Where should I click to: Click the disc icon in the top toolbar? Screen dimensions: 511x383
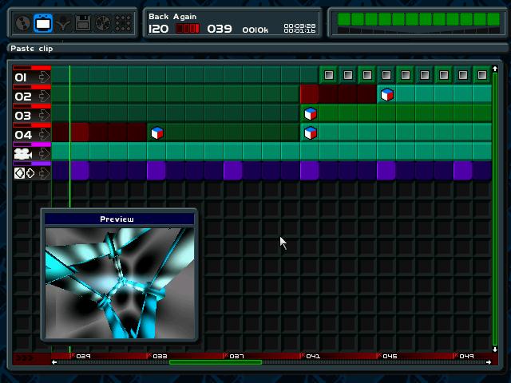pyautogui.click(x=101, y=24)
